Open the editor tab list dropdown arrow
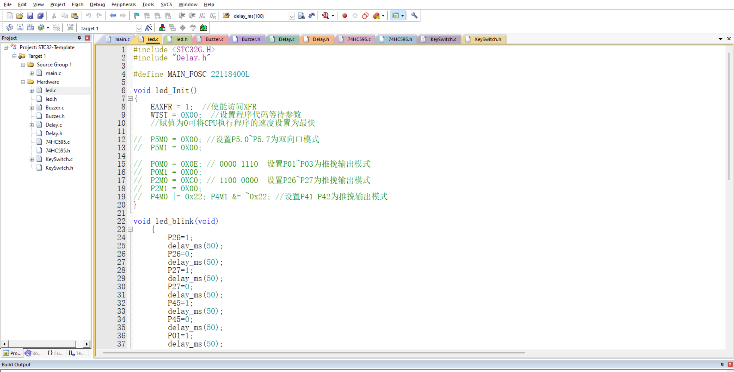 [x=720, y=39]
